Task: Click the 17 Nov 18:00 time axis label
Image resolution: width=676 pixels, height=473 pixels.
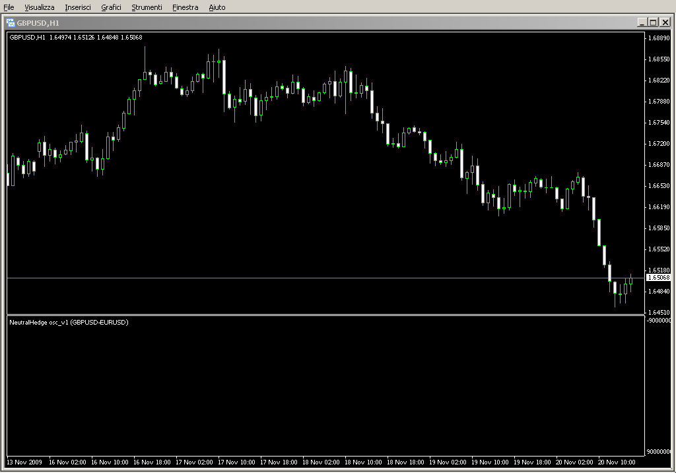Action: click(x=279, y=462)
